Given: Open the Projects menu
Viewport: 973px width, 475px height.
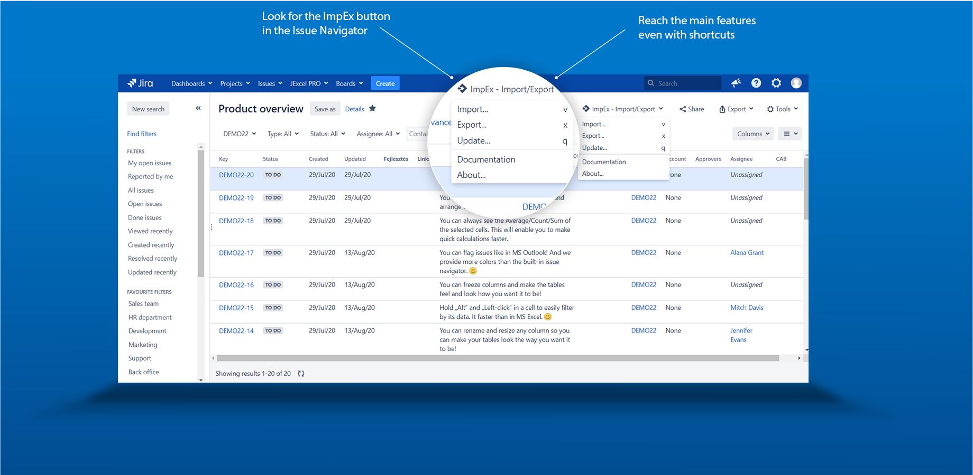Looking at the screenshot, I should 235,83.
